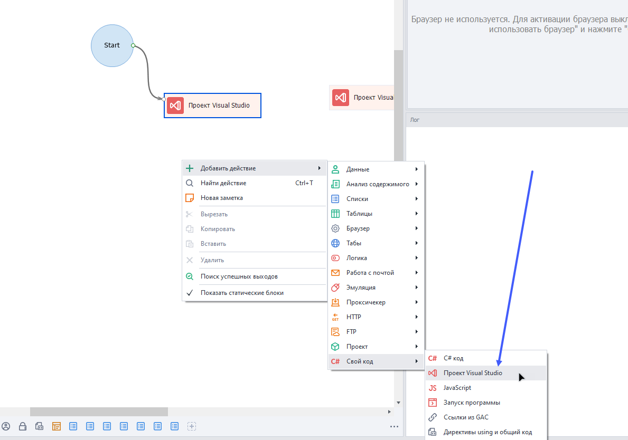This screenshot has height=440, width=628.
Task: Expand the Работа с почтой submenu
Action: [x=376, y=273]
